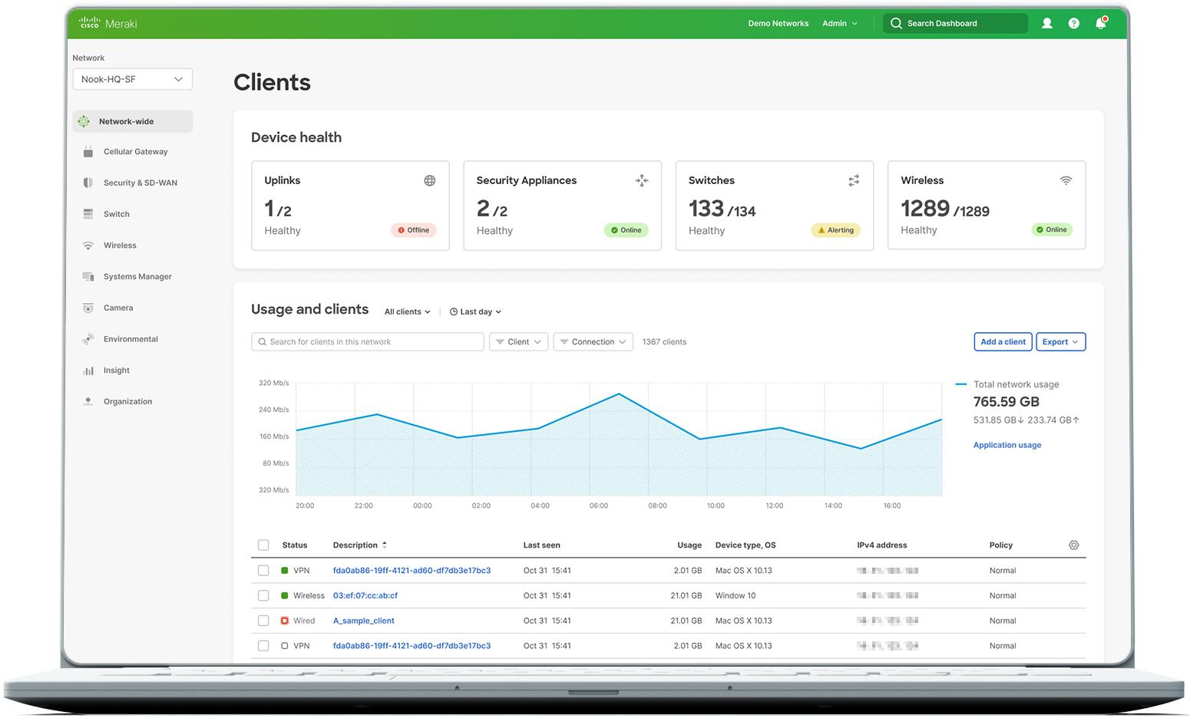Click the Wireless 1289/1289 health card

[987, 205]
